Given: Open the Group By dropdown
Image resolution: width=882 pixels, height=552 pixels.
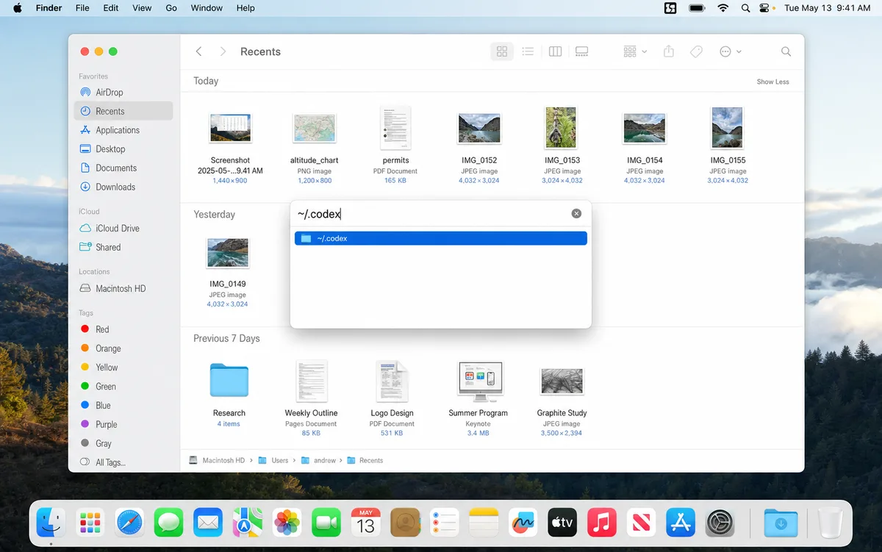Looking at the screenshot, I should 634,51.
